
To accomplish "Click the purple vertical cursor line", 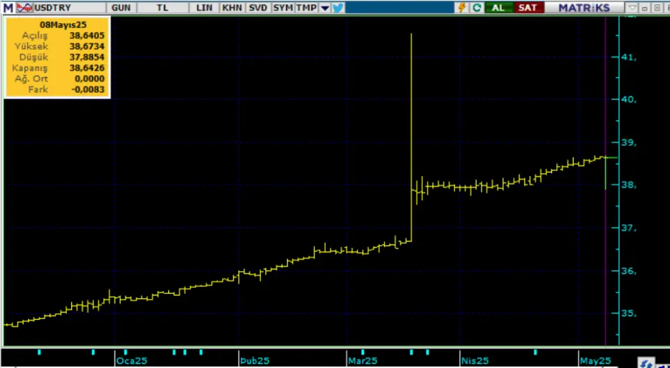I will tap(606, 179).
